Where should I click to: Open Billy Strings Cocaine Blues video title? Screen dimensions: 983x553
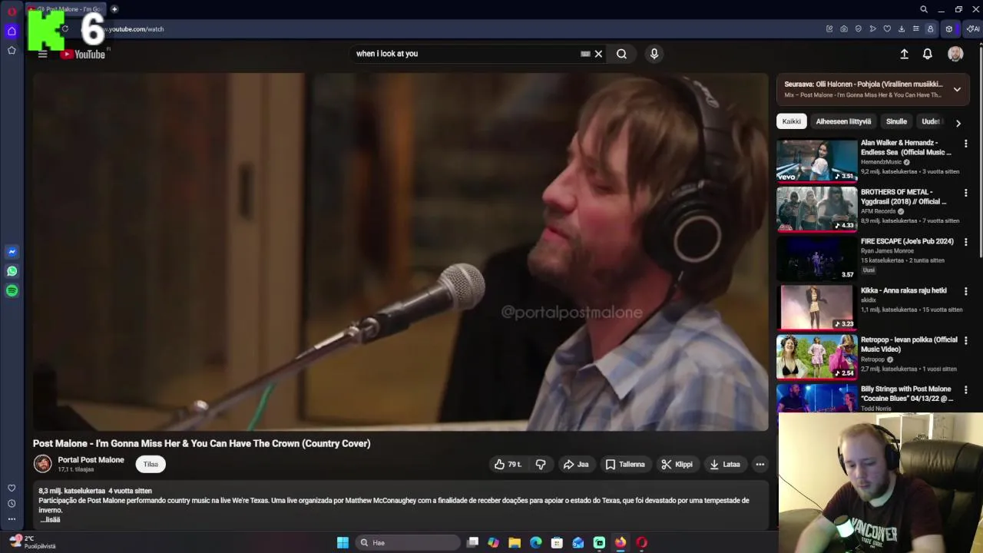point(906,393)
